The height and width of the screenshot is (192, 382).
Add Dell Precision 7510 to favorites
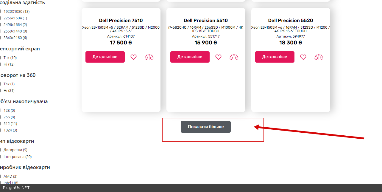(133, 57)
